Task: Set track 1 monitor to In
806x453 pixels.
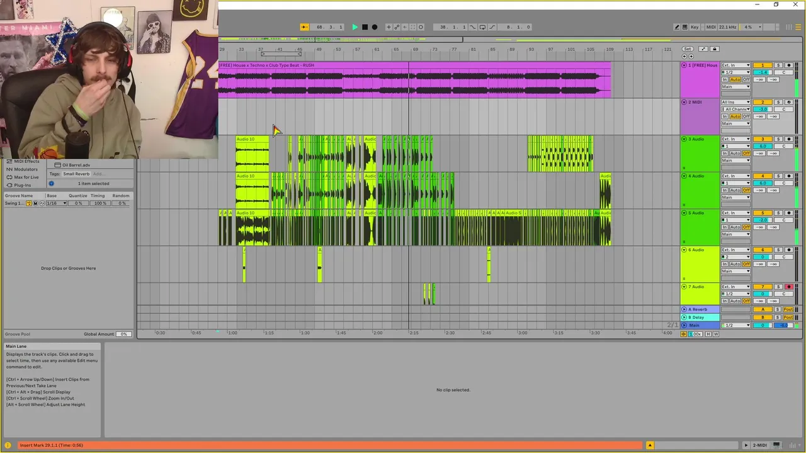Action: click(725, 80)
